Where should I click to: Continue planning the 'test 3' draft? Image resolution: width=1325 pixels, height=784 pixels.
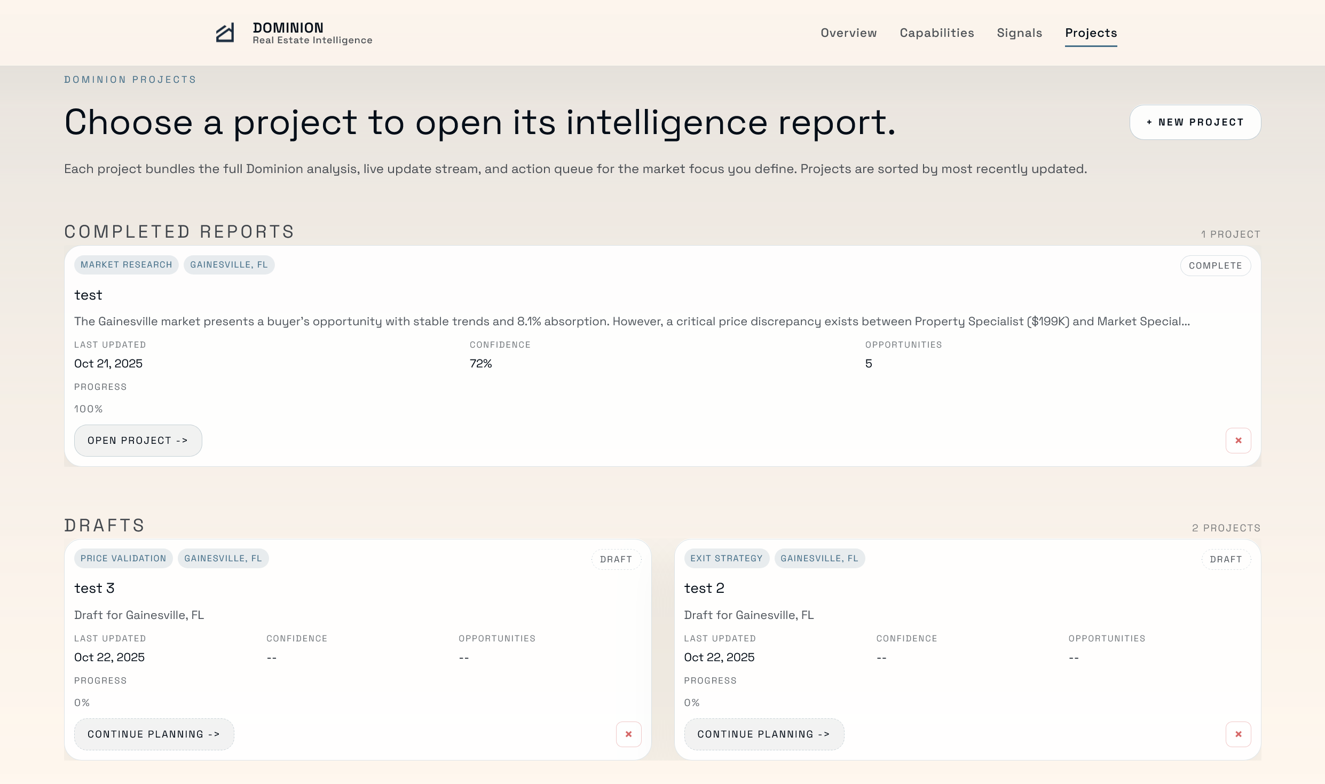(154, 734)
